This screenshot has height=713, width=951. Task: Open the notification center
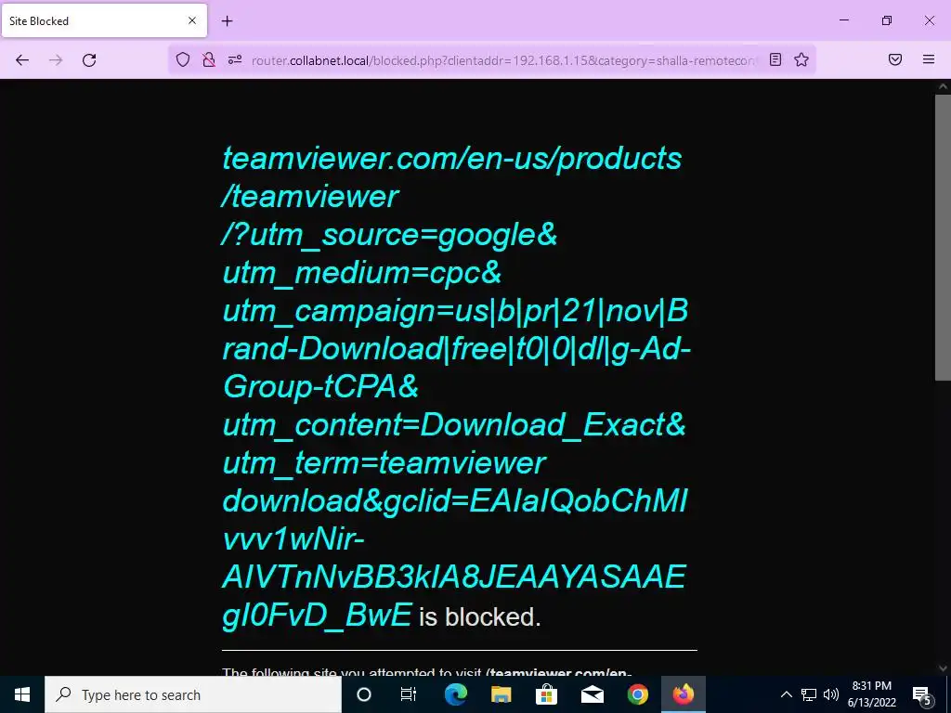click(922, 694)
